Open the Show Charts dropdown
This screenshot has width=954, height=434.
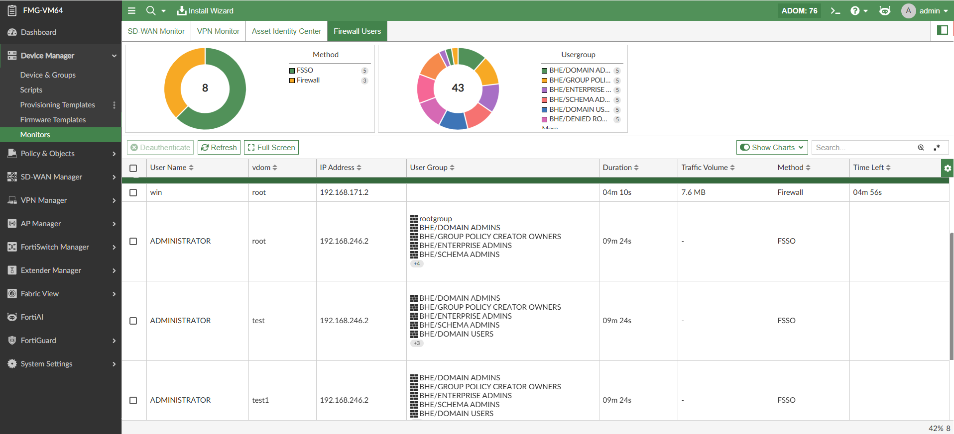click(772, 148)
